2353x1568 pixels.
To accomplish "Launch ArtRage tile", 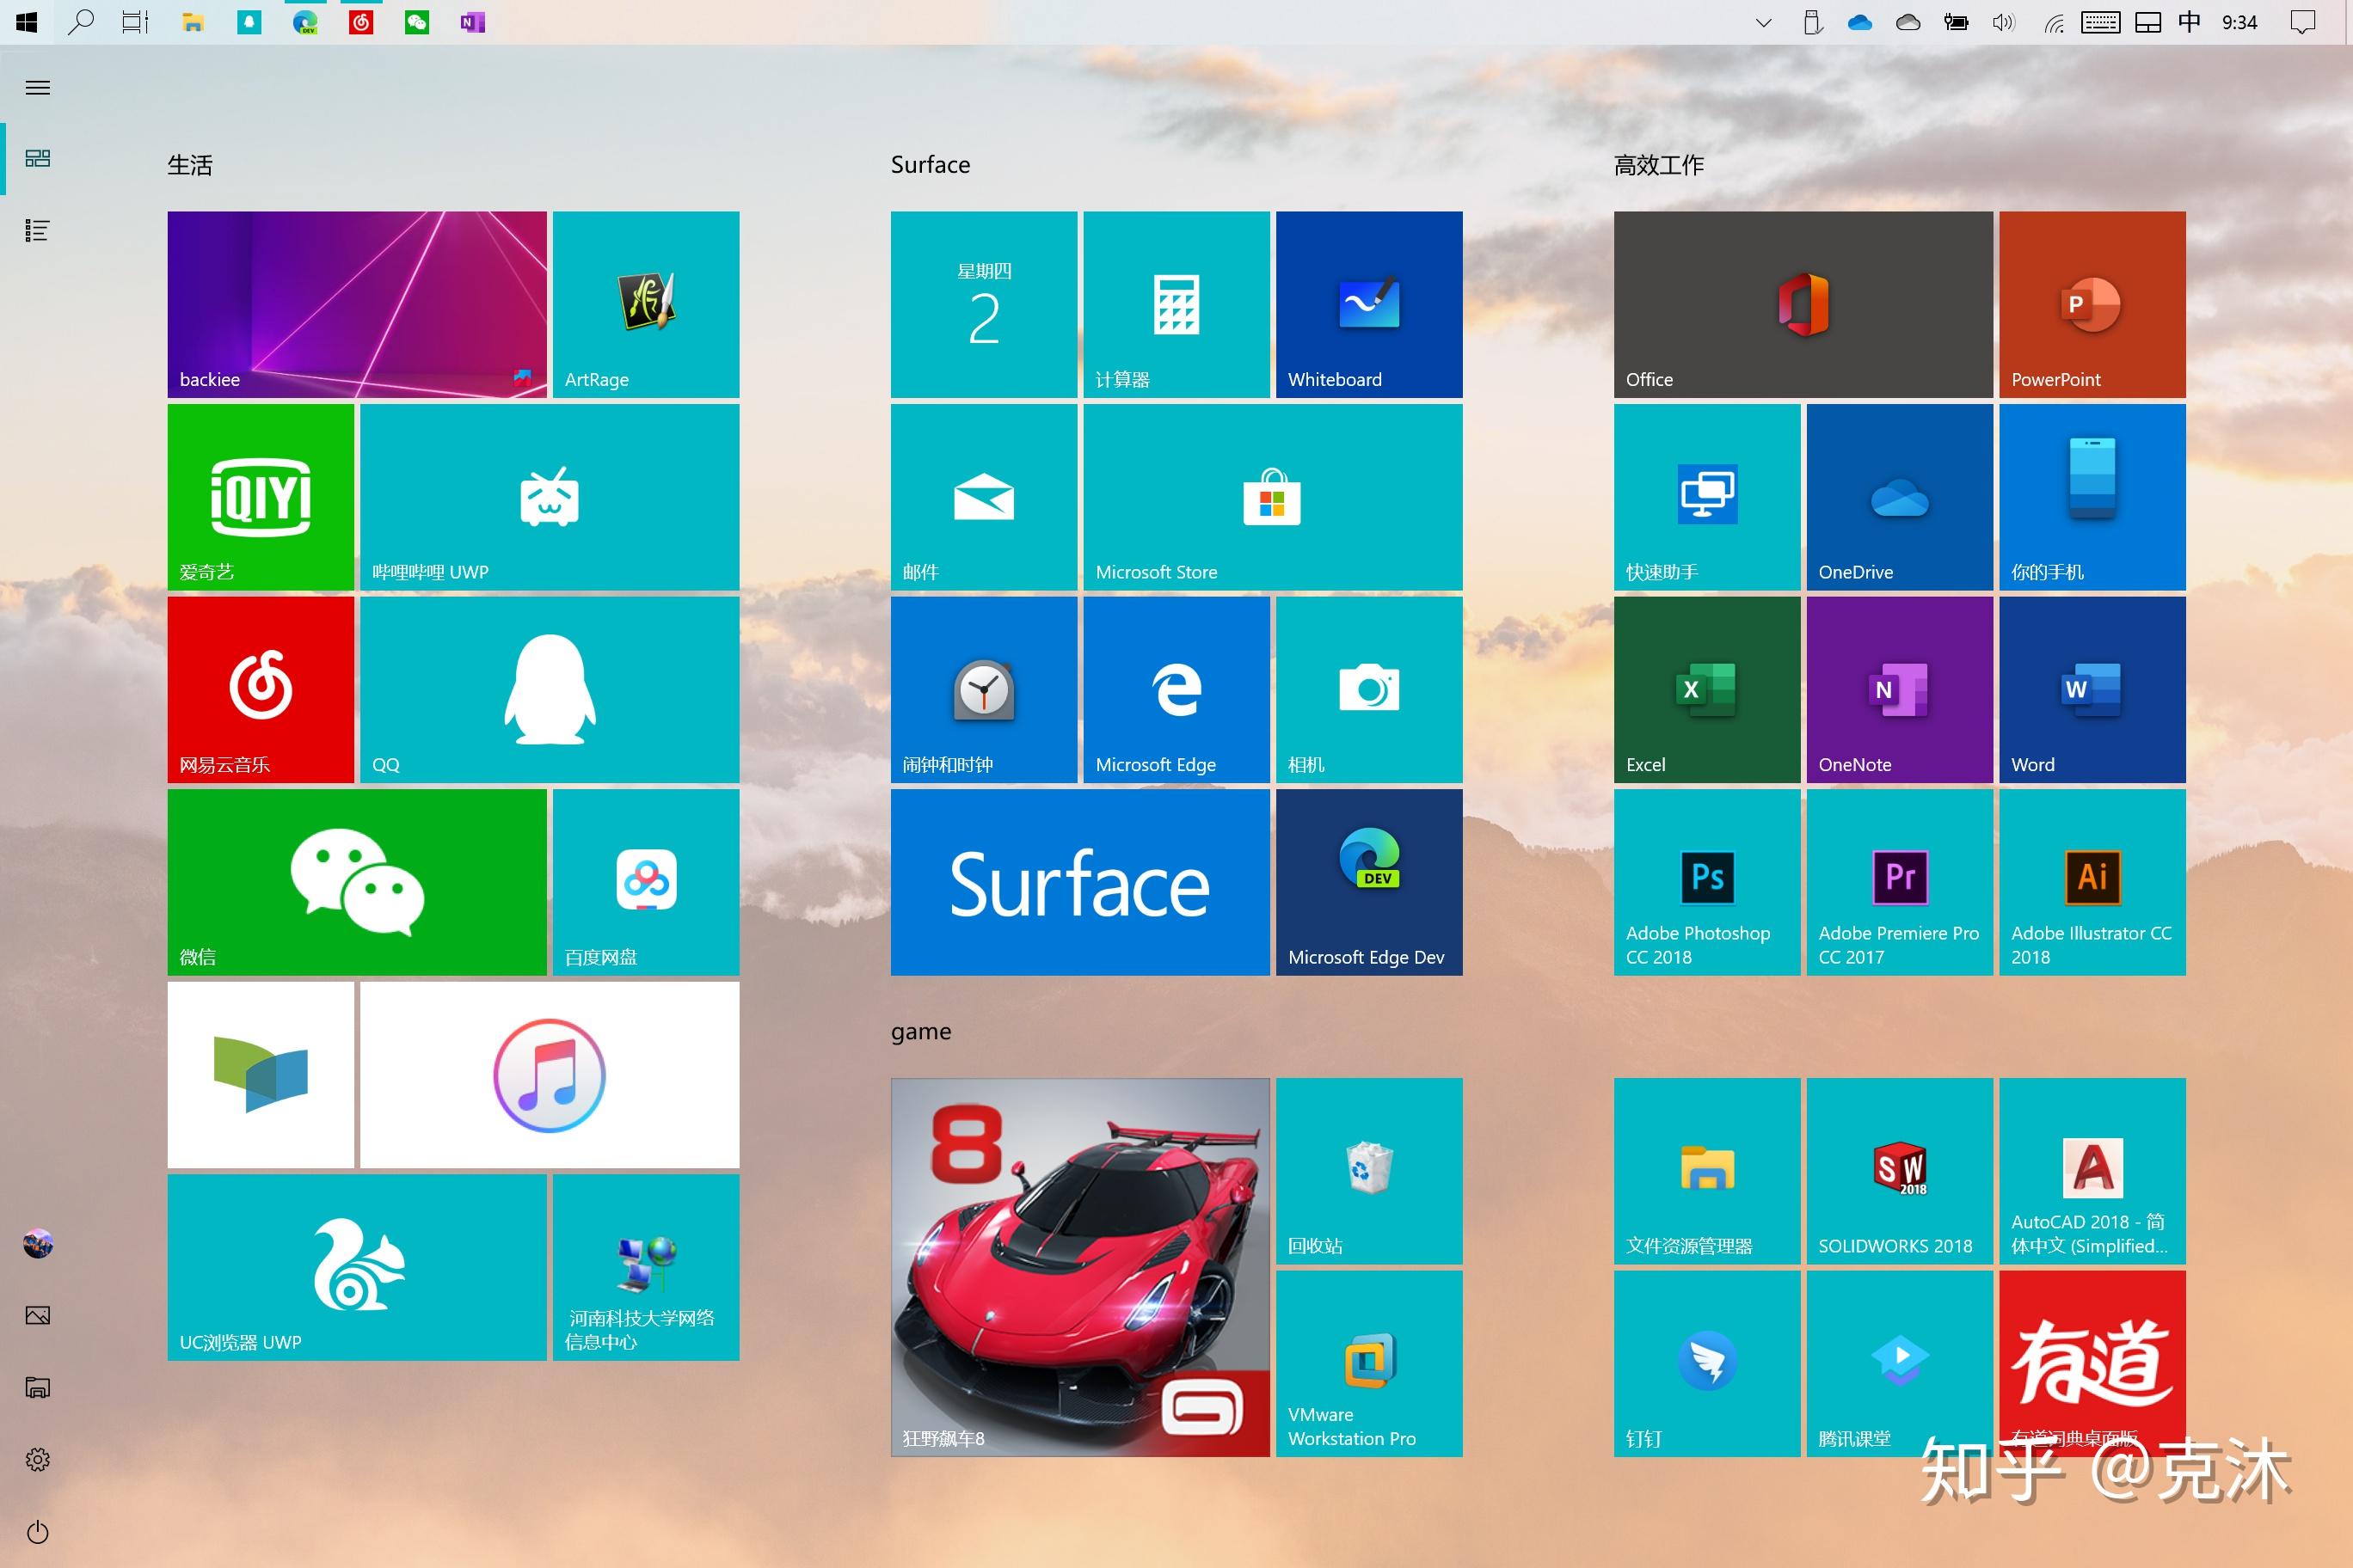I will [646, 304].
